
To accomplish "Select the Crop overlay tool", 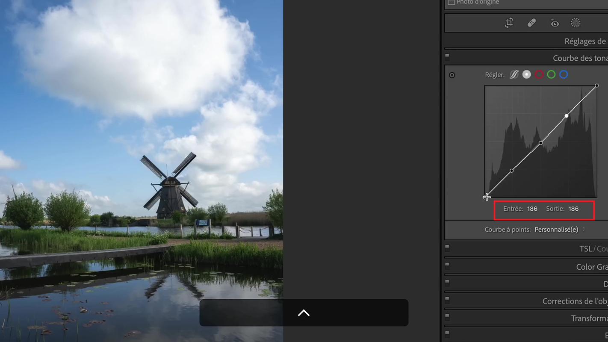I will pyautogui.click(x=509, y=23).
